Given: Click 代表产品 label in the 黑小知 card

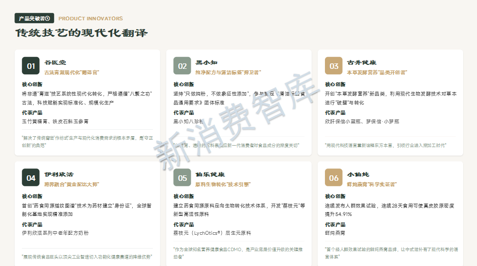Looking at the screenshot, I should (183, 112).
